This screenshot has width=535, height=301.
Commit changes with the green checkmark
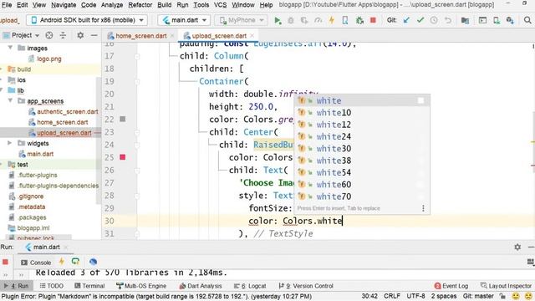[x=420, y=20]
